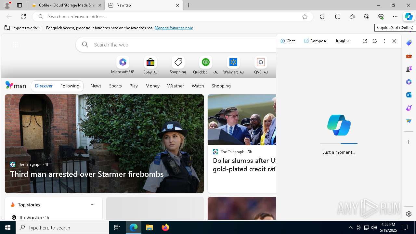Open Copilot in a new window
Screen dimensions: 416x234
coord(365,41)
